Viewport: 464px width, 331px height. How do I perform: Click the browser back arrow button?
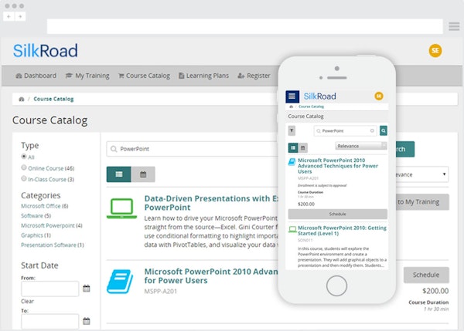tap(9, 16)
